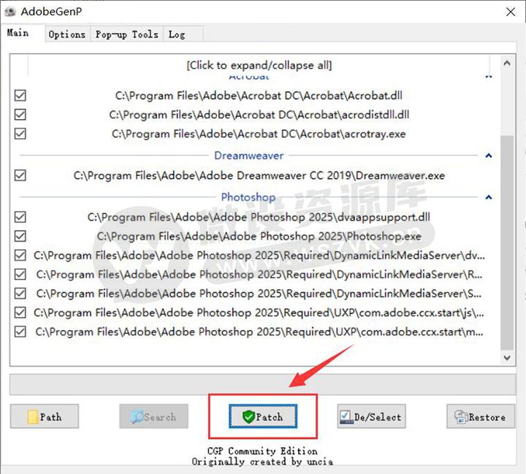This screenshot has height=474, width=526.
Task: Click the magnifier icon on Search button
Action: [x=137, y=416]
